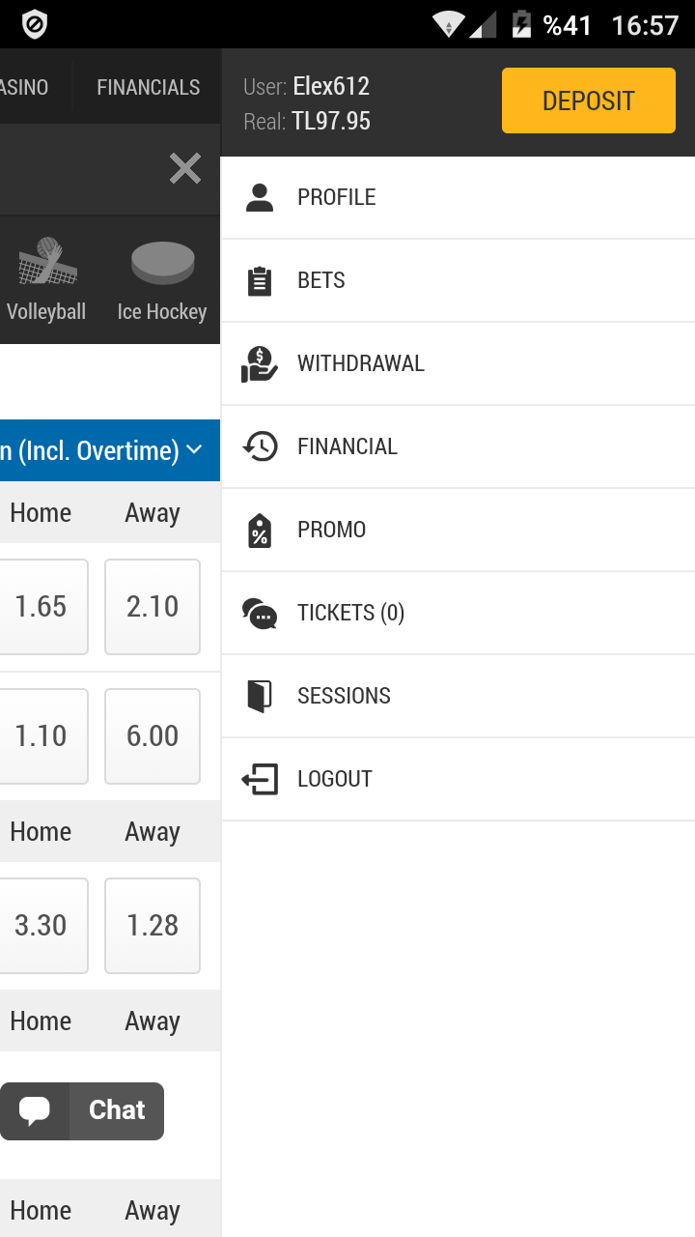Select the Withdrawal hand-coin icon
Image resolution: width=695 pixels, height=1237 pixels.
(260, 364)
